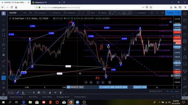Open candlestick chart style selector
Screen dimensions: 188x105
coord(31,13)
